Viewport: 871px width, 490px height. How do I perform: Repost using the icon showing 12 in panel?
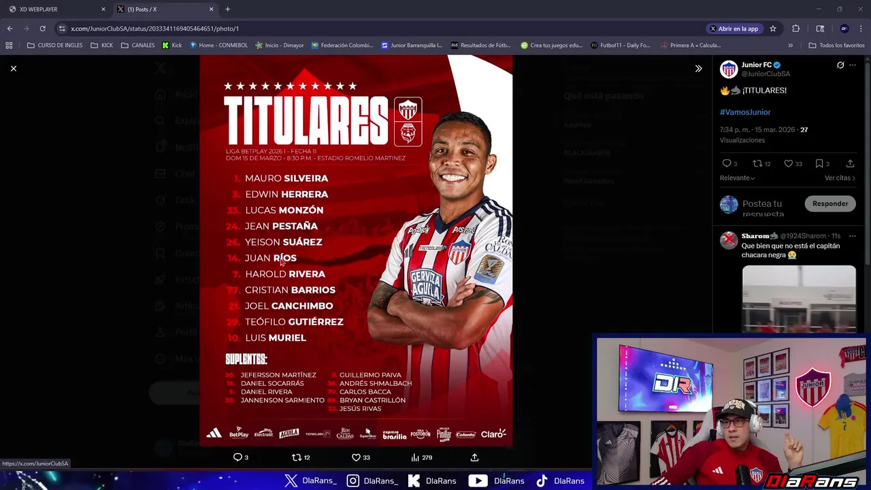pos(757,163)
